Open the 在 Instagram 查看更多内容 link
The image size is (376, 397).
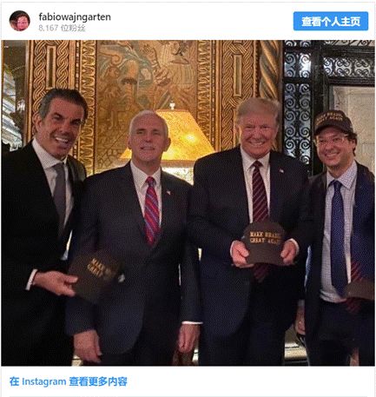click(69, 381)
